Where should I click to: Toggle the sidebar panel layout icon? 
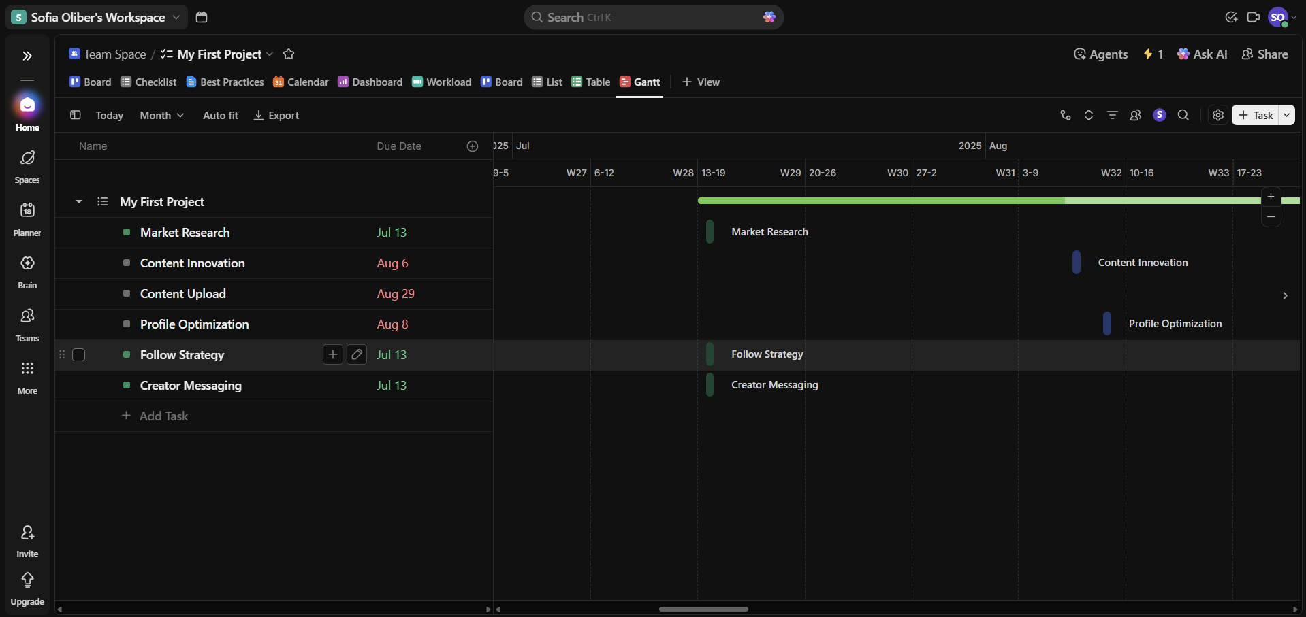tap(76, 115)
